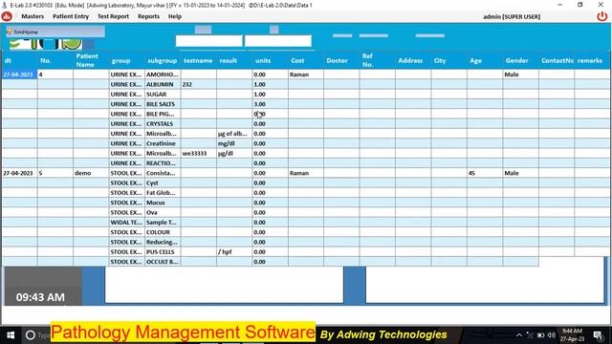Click the mg/dl result cell
612x344 pixels.
pyautogui.click(x=234, y=143)
